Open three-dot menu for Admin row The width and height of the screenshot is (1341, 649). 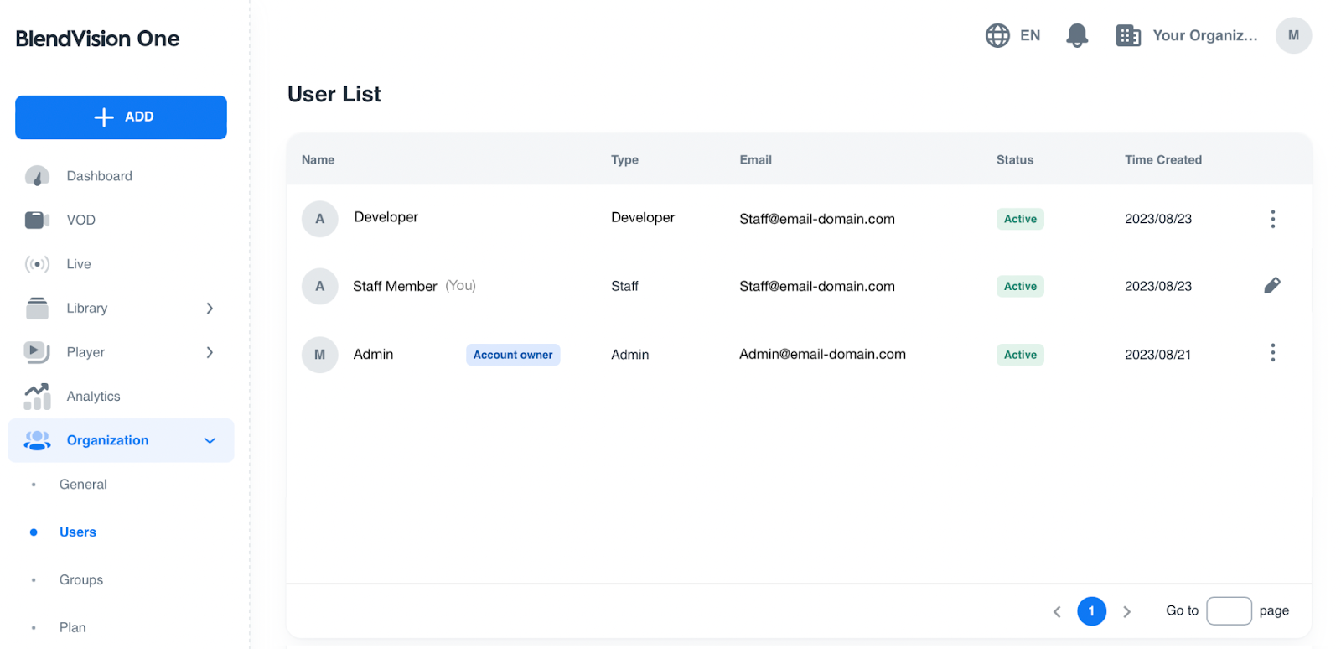(1272, 353)
